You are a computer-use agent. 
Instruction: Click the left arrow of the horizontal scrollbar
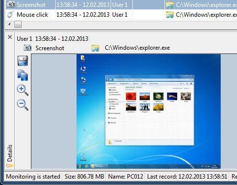point(9,25)
